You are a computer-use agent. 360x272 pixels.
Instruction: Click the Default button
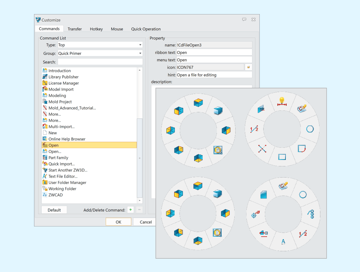point(54,210)
